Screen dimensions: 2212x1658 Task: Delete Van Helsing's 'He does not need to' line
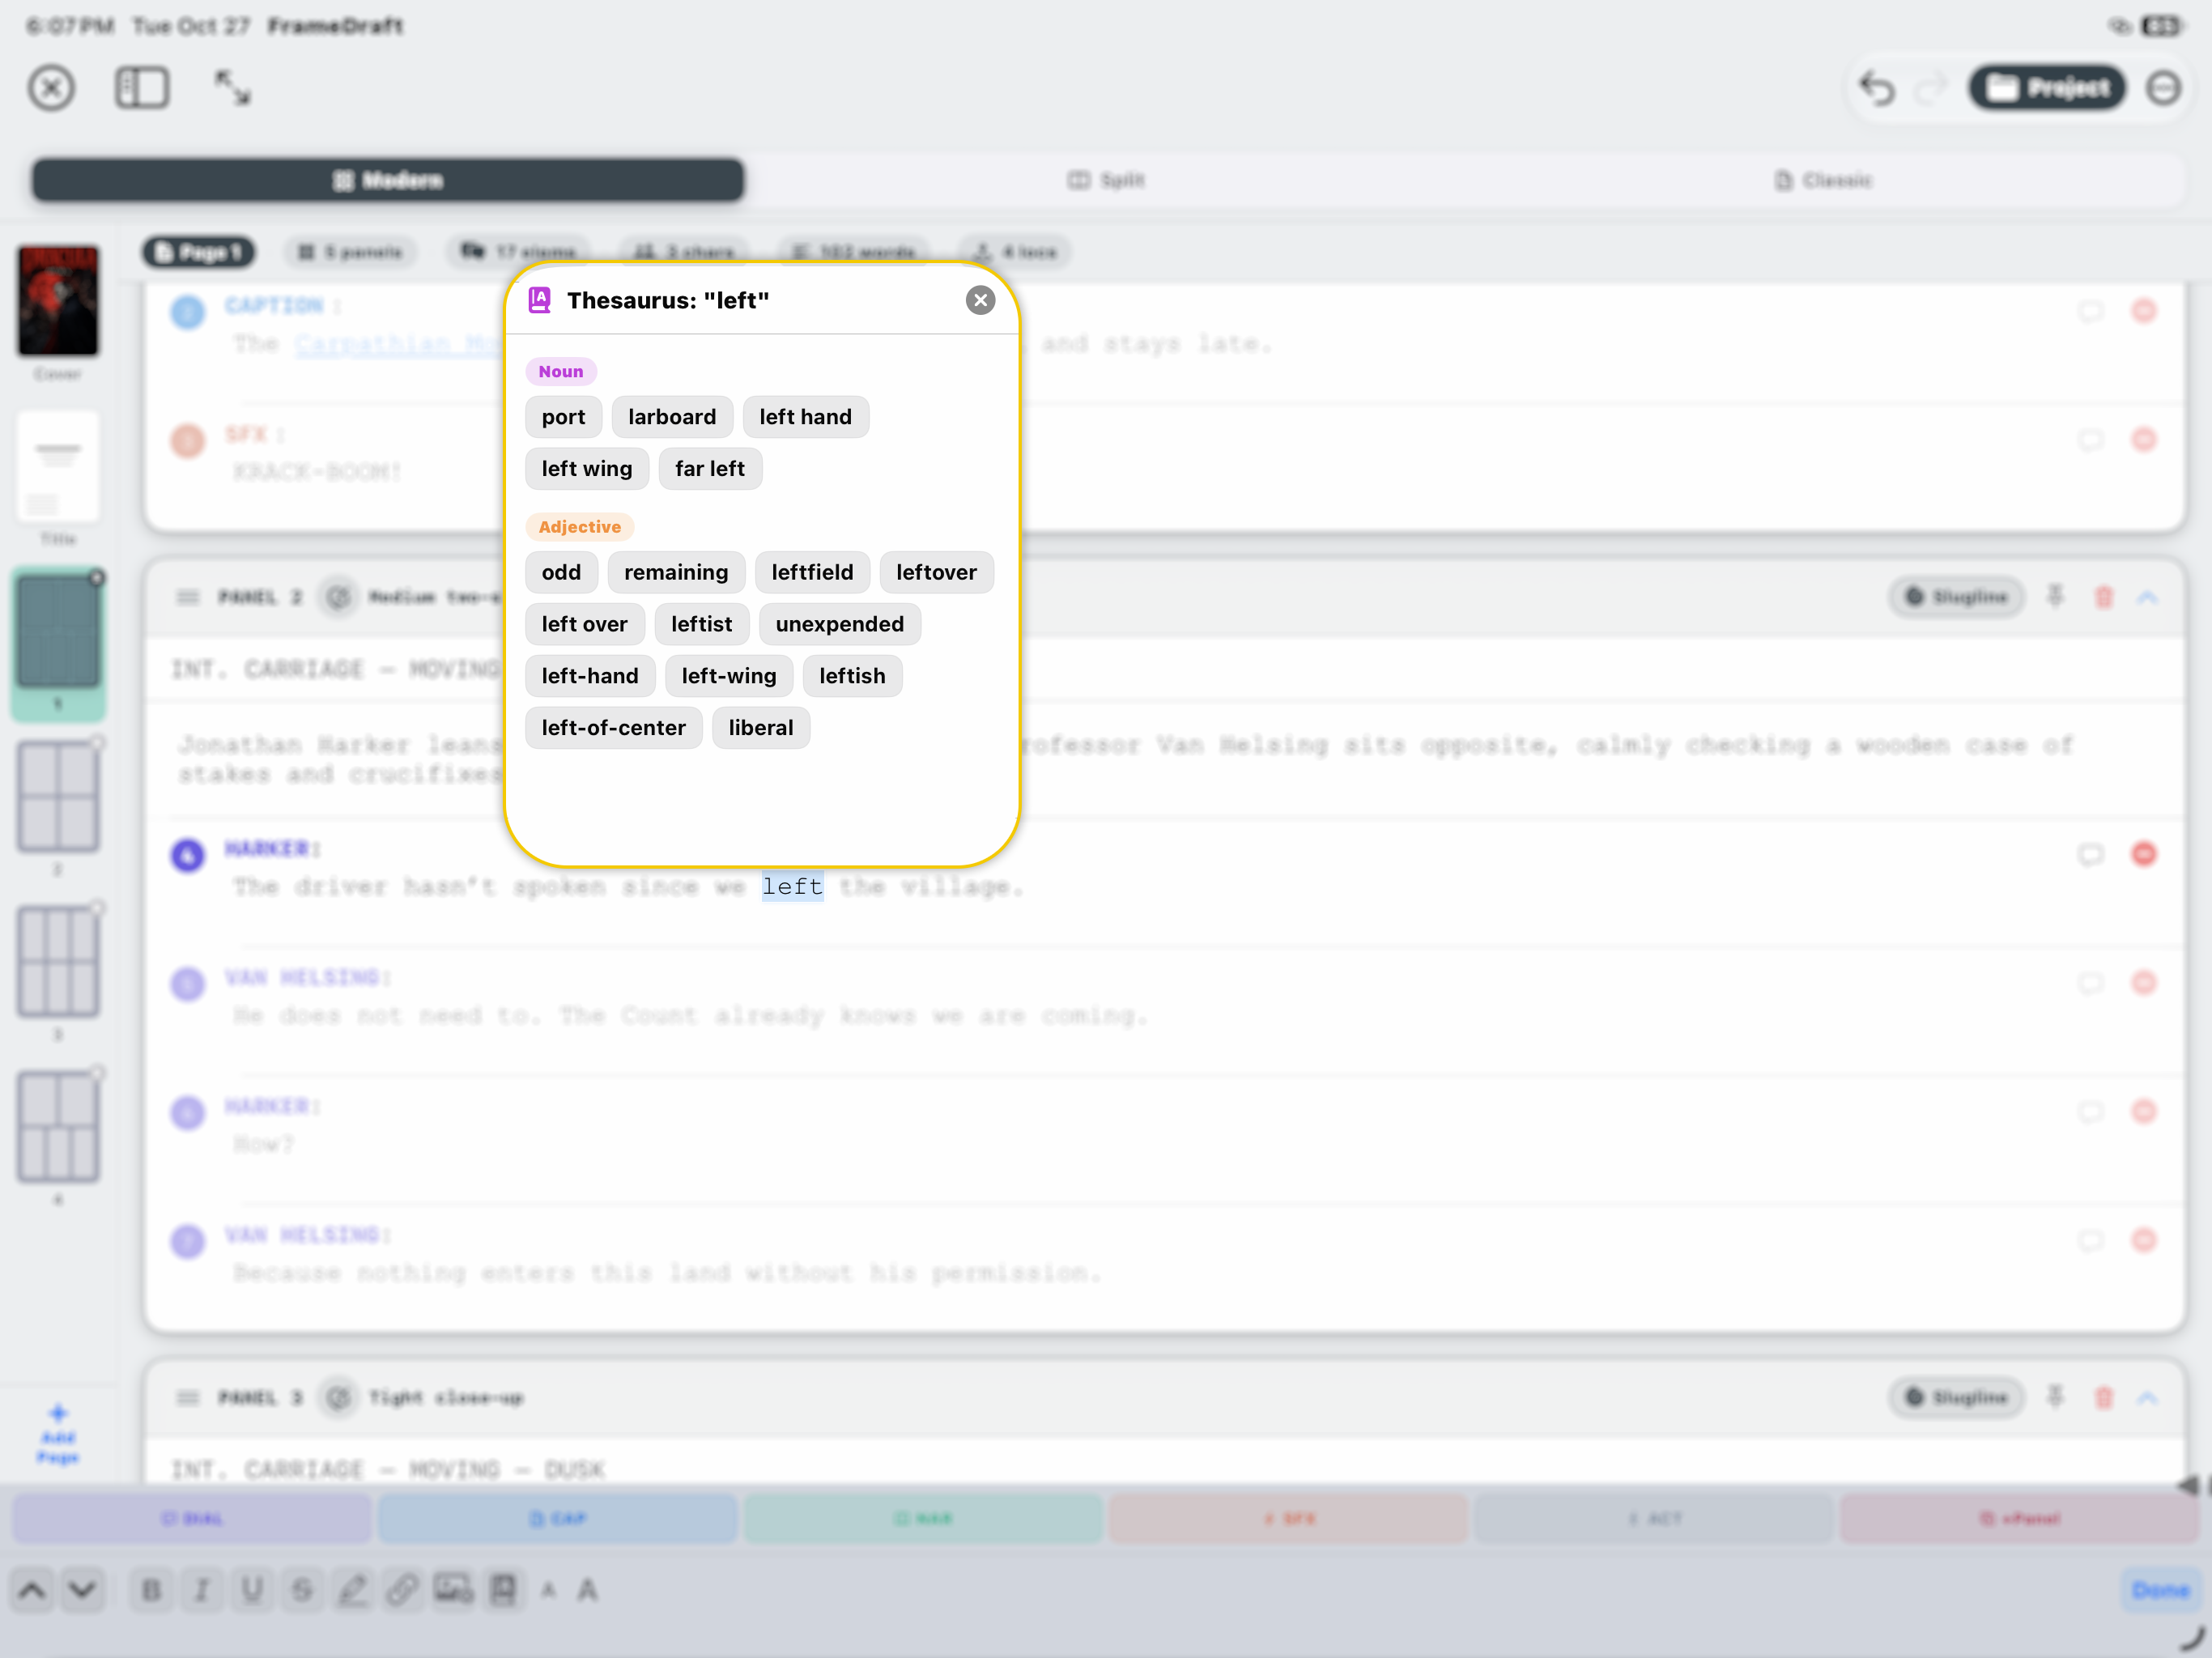pyautogui.click(x=2143, y=983)
